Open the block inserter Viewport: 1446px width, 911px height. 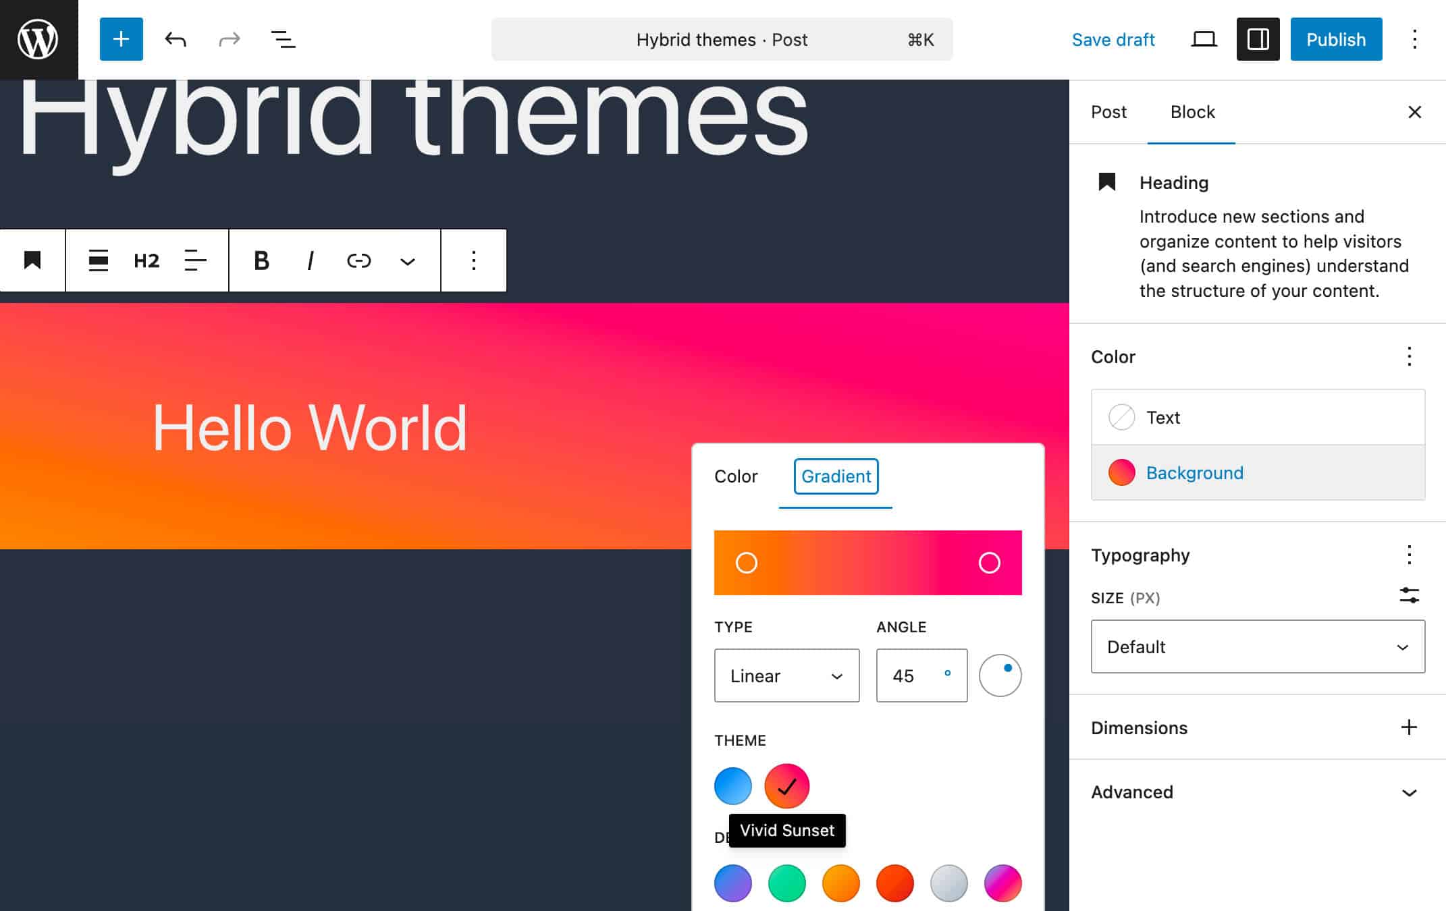pyautogui.click(x=121, y=38)
